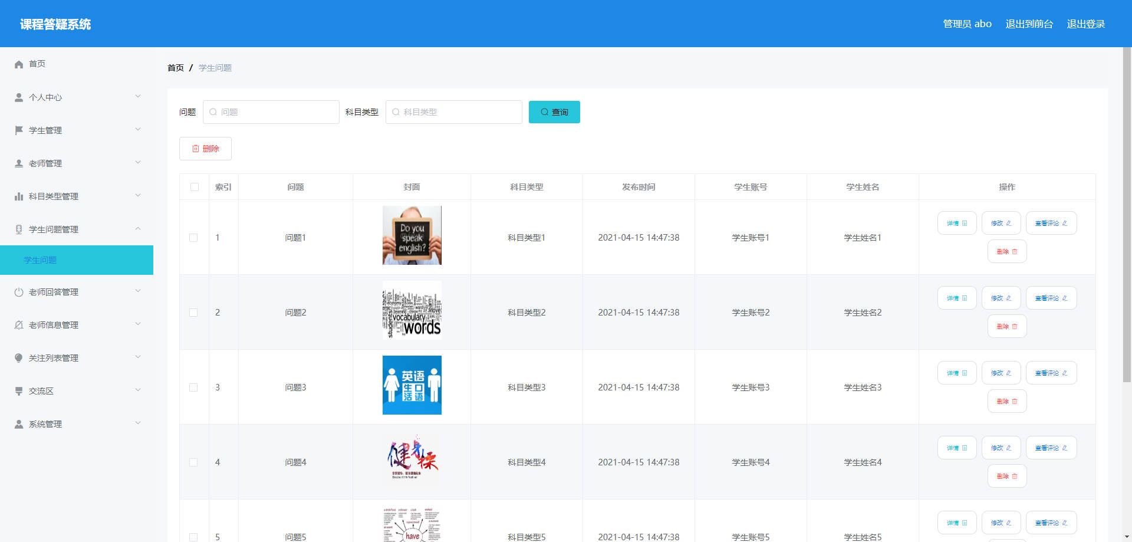Click 删除 in the 问题1 row
The image size is (1132, 542).
[1007, 251]
